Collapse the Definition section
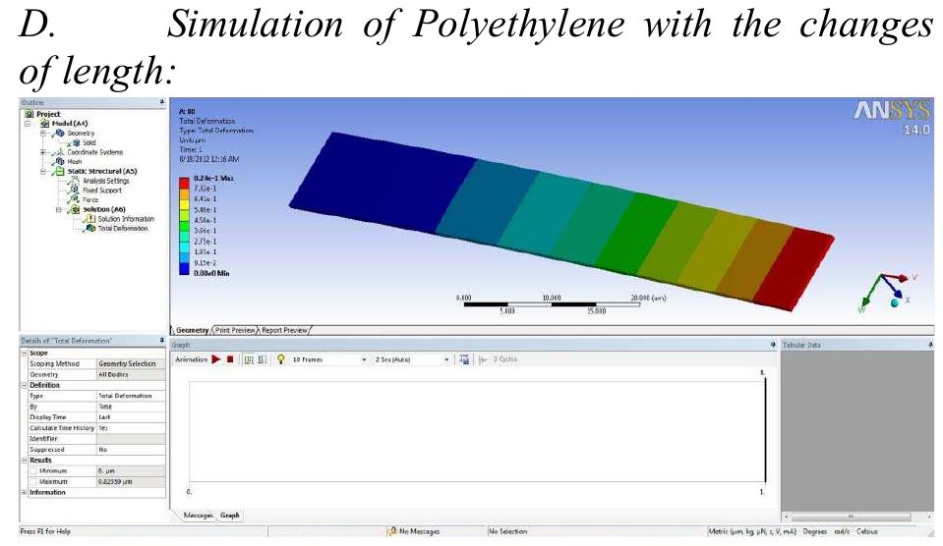The image size is (943, 546). (24, 385)
